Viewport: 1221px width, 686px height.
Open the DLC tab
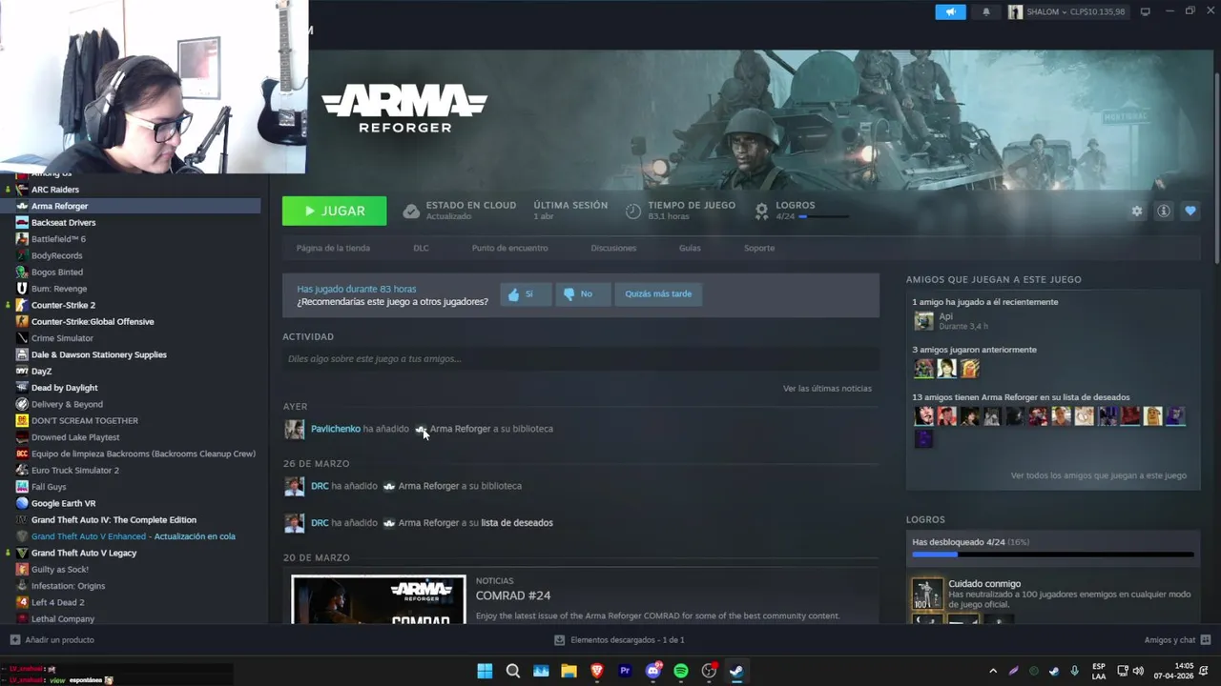421,248
